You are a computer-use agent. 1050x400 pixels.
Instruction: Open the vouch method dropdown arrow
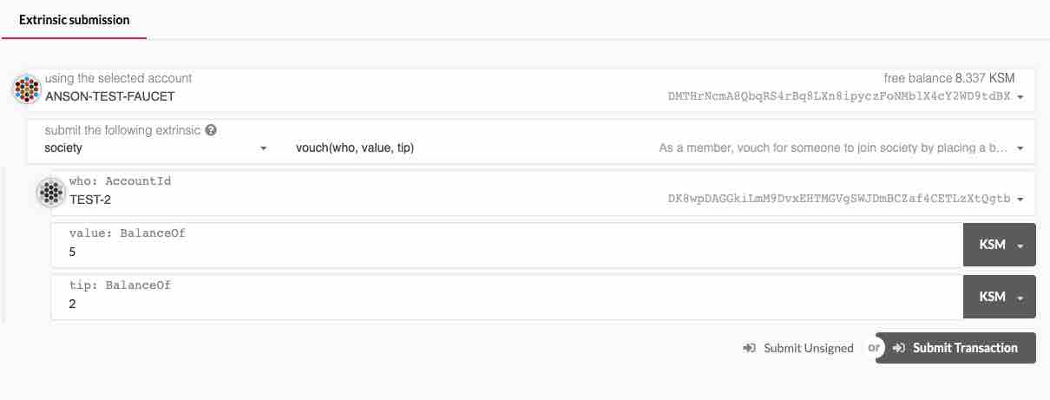[1020, 148]
